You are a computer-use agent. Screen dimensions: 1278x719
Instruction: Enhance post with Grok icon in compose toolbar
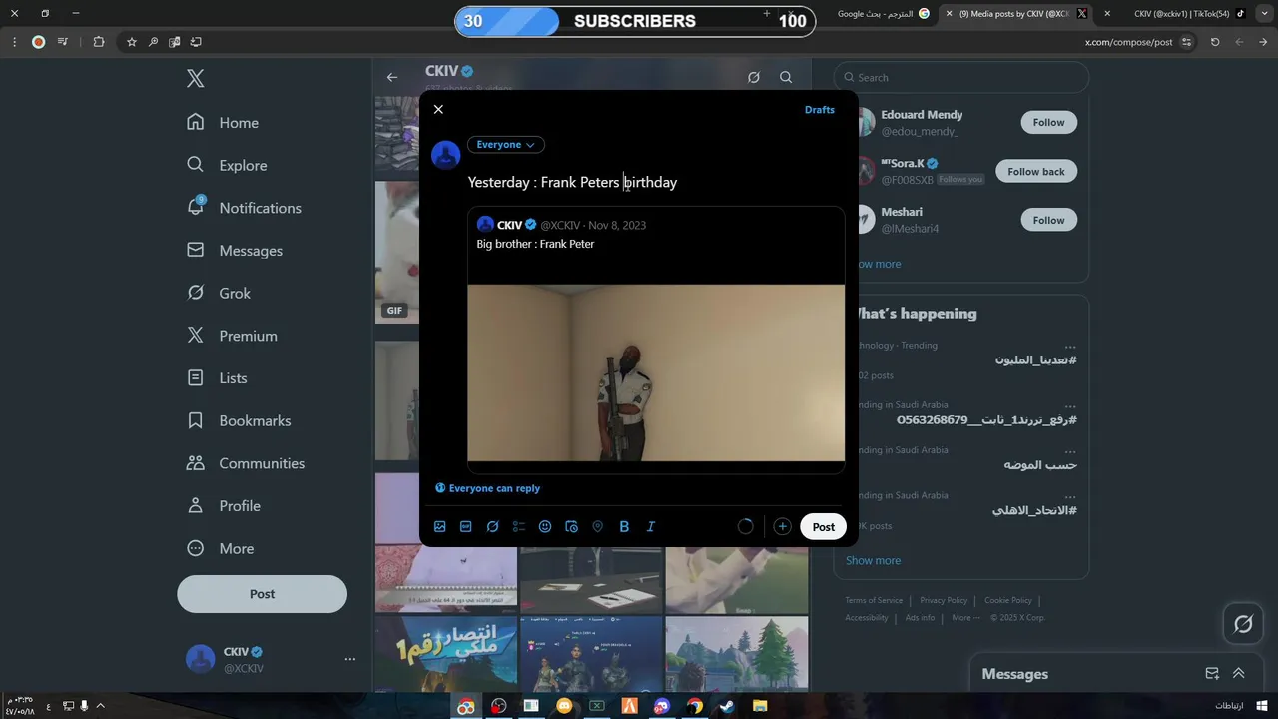pyautogui.click(x=492, y=526)
